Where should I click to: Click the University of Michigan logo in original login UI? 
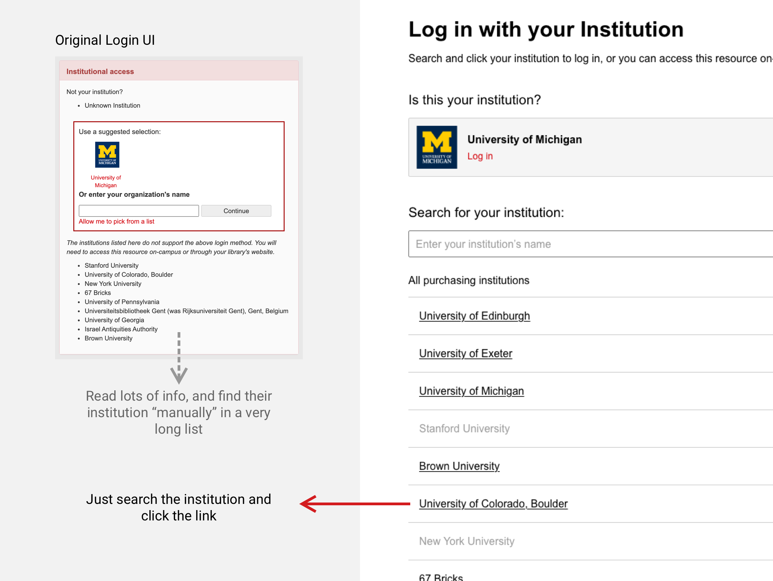107,155
